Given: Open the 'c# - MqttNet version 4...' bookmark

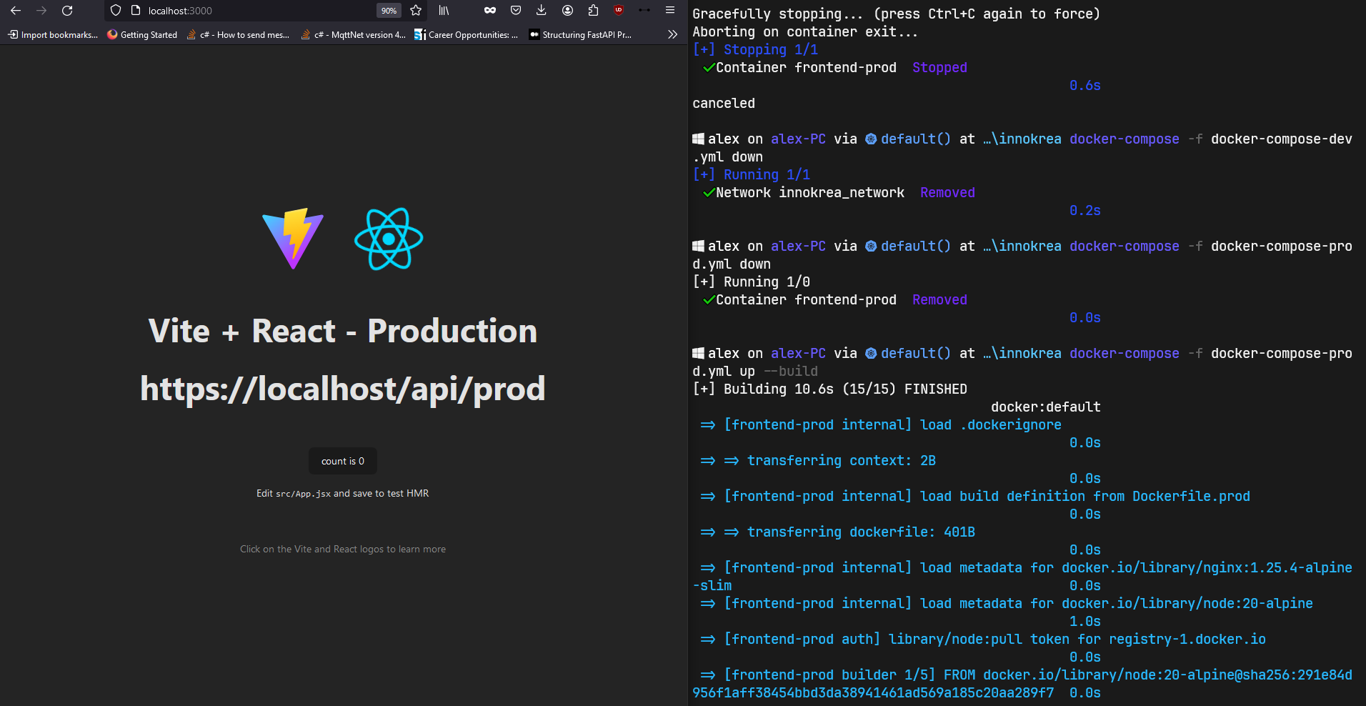Looking at the screenshot, I should click(x=353, y=34).
